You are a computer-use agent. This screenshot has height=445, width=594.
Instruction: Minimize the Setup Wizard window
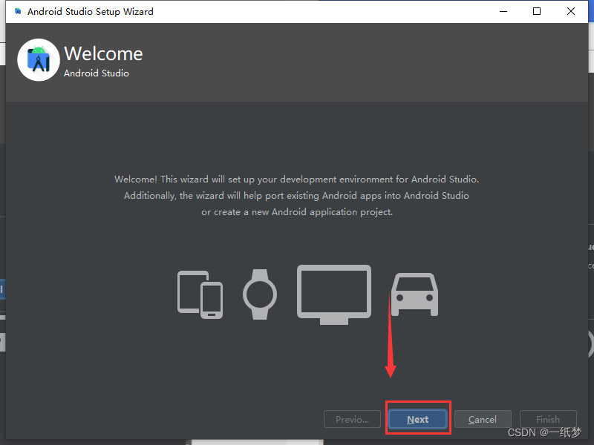point(503,11)
